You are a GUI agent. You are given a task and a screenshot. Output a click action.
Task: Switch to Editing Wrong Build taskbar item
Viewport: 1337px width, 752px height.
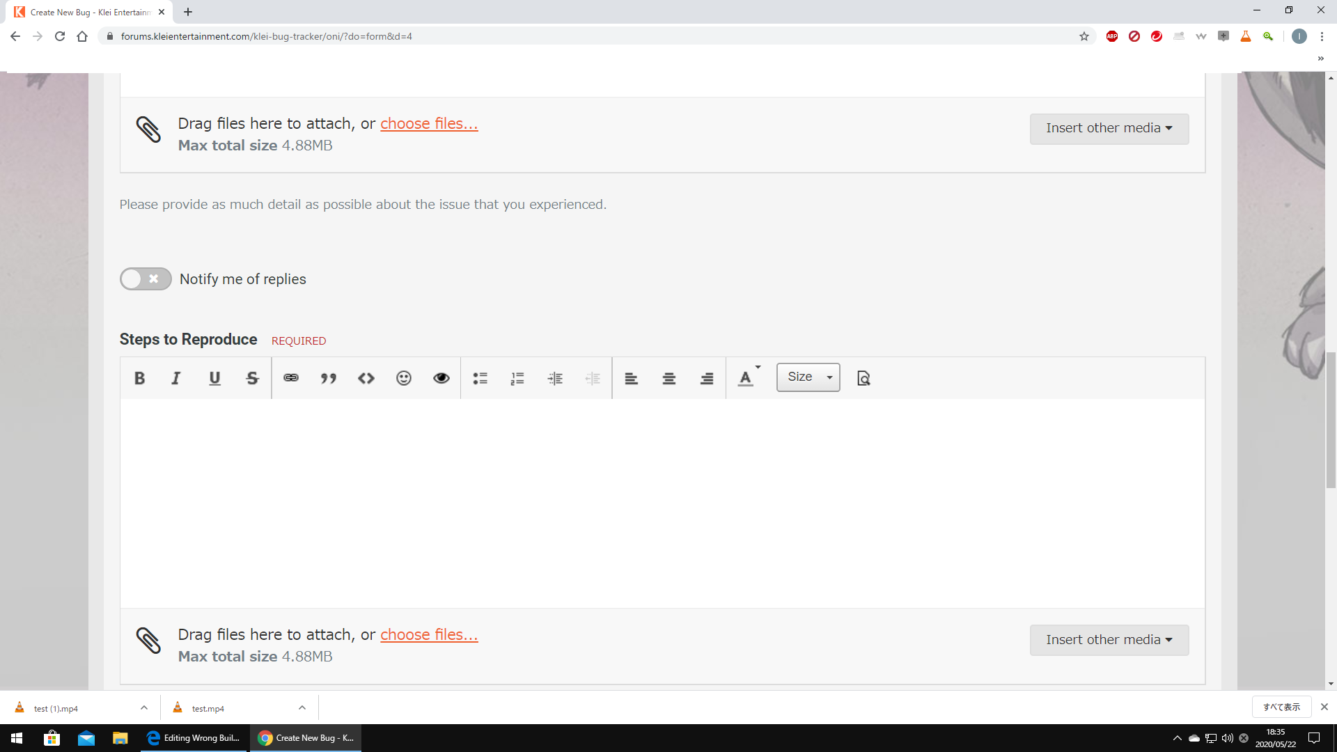(x=194, y=738)
